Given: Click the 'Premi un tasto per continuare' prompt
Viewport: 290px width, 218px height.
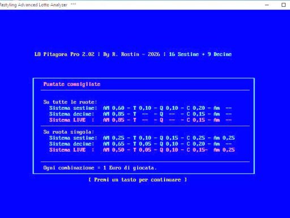Looking at the screenshot, I should (138, 179).
